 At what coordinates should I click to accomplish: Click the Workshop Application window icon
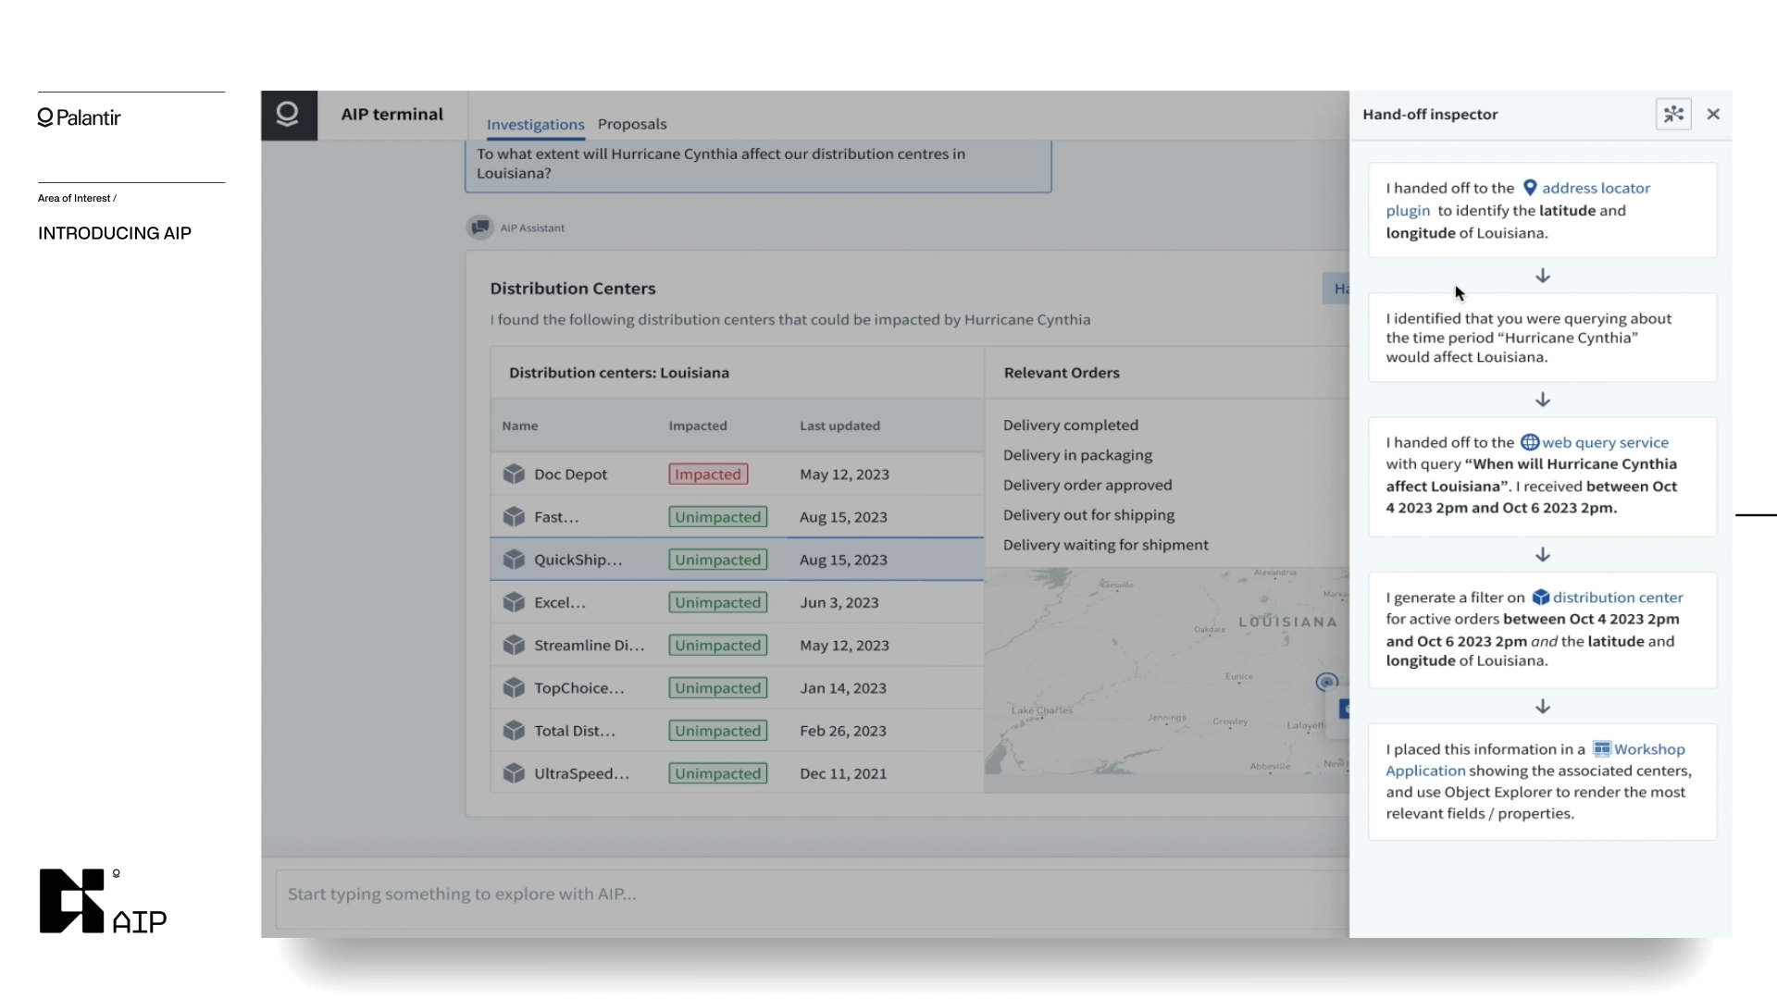[x=1601, y=749]
